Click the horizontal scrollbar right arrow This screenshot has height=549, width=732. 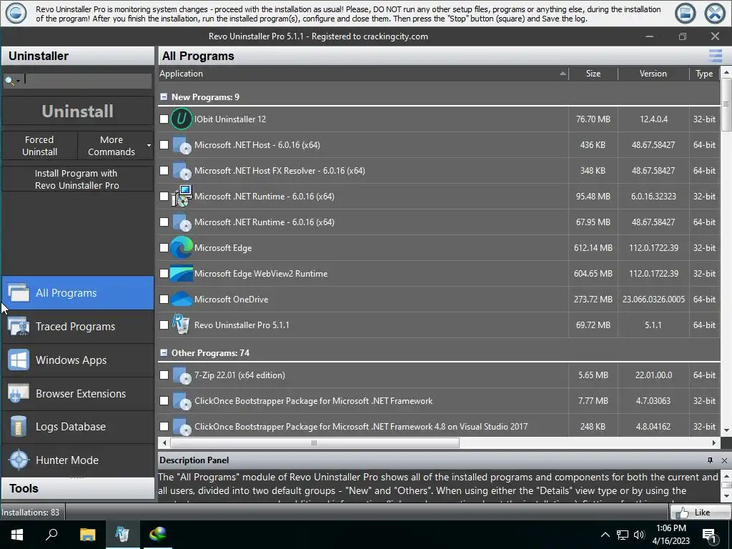[714, 442]
